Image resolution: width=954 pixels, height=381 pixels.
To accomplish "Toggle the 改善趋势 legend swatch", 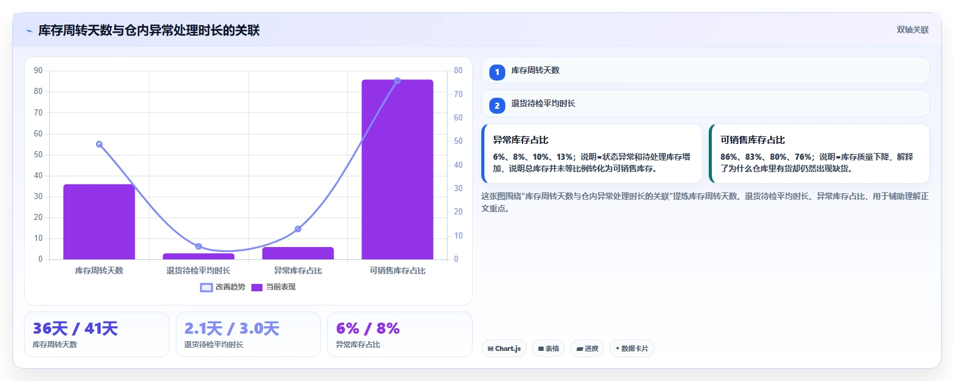I will (x=207, y=287).
